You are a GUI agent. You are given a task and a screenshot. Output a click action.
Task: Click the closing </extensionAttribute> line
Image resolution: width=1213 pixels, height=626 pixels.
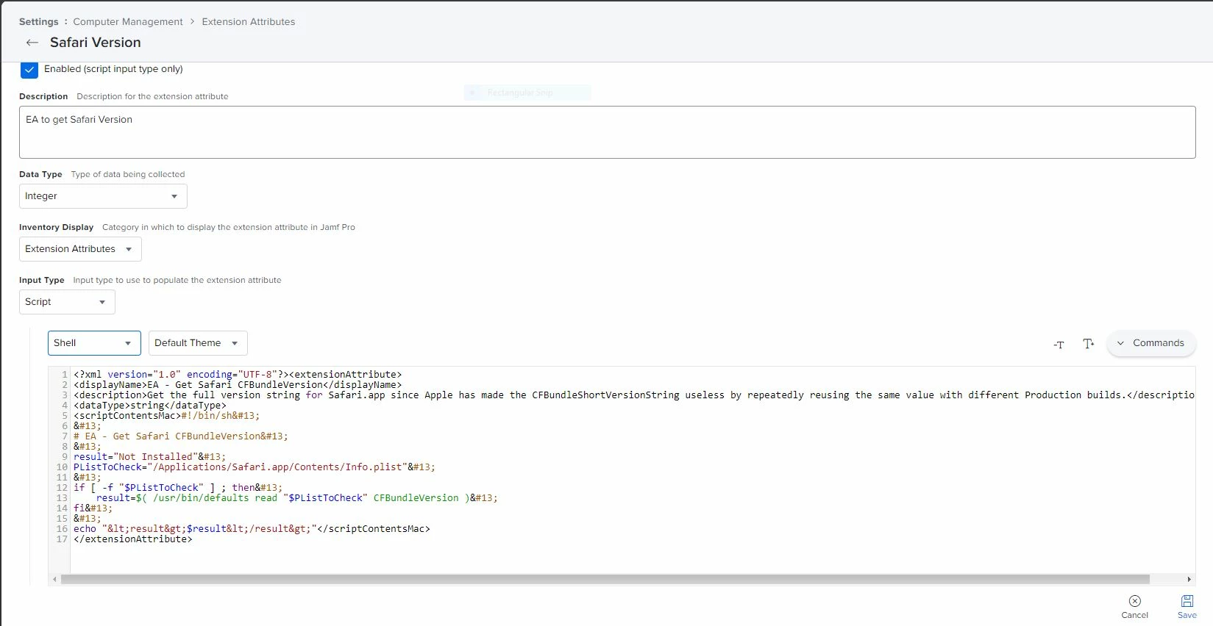pyautogui.click(x=133, y=539)
